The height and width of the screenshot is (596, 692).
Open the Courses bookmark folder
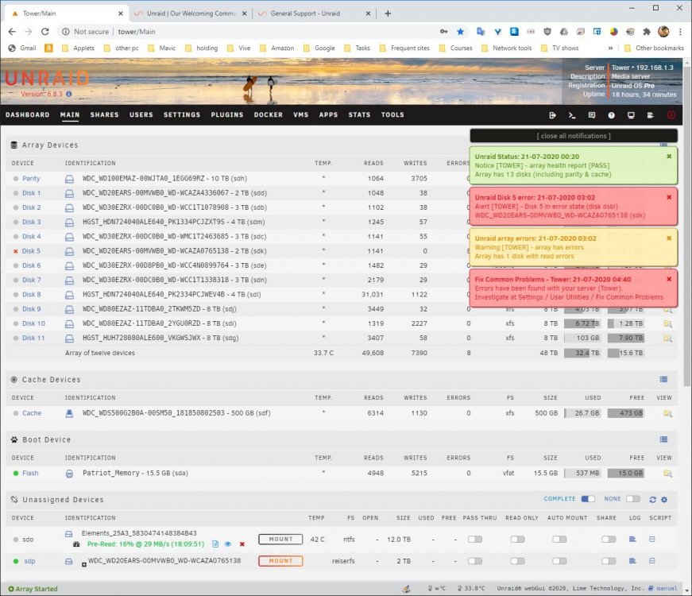click(x=455, y=48)
